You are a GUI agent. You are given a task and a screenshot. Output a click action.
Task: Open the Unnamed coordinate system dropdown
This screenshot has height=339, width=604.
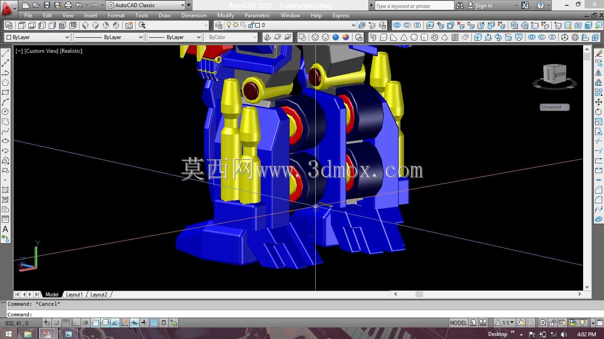[554, 107]
